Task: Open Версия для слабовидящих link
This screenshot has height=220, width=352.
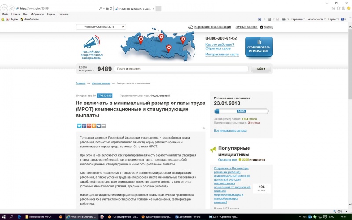Action: pos(213,27)
